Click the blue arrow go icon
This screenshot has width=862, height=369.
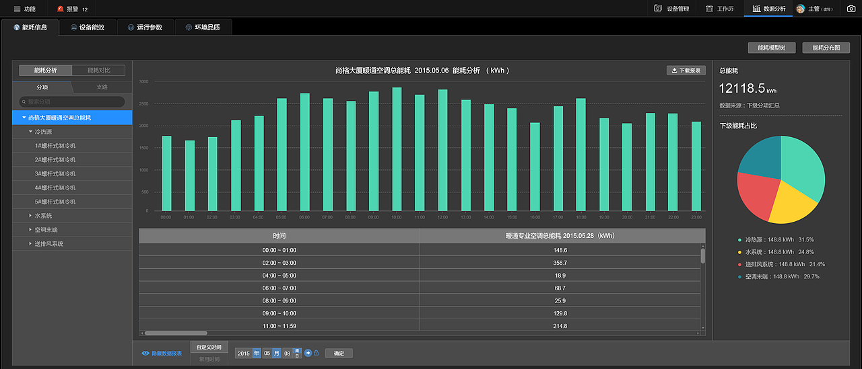tap(308, 353)
